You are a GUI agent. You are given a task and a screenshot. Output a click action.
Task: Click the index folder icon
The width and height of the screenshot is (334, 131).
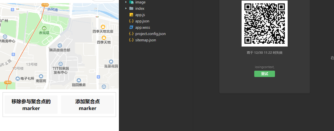[x=131, y=8]
